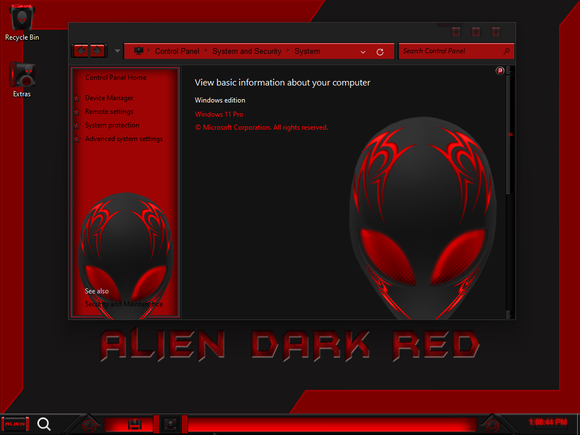Click the vertical scrollbar thumb
580x435 pixels.
(x=510, y=135)
